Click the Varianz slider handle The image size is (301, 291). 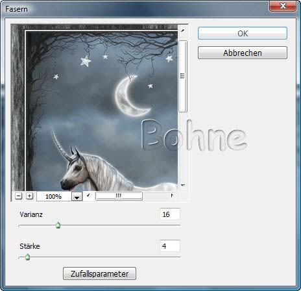click(58, 225)
